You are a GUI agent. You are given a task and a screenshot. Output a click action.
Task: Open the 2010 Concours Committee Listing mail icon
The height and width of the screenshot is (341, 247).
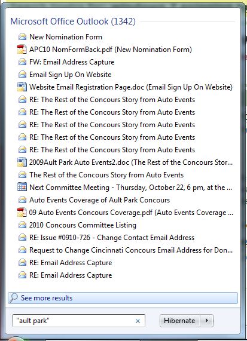22,225
